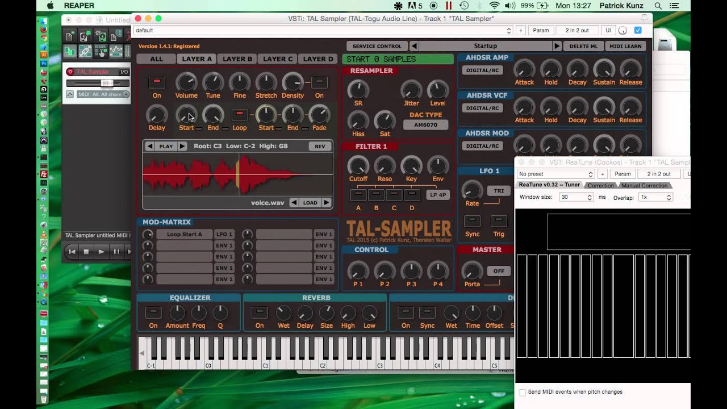Click the filter Key knob

411,165
